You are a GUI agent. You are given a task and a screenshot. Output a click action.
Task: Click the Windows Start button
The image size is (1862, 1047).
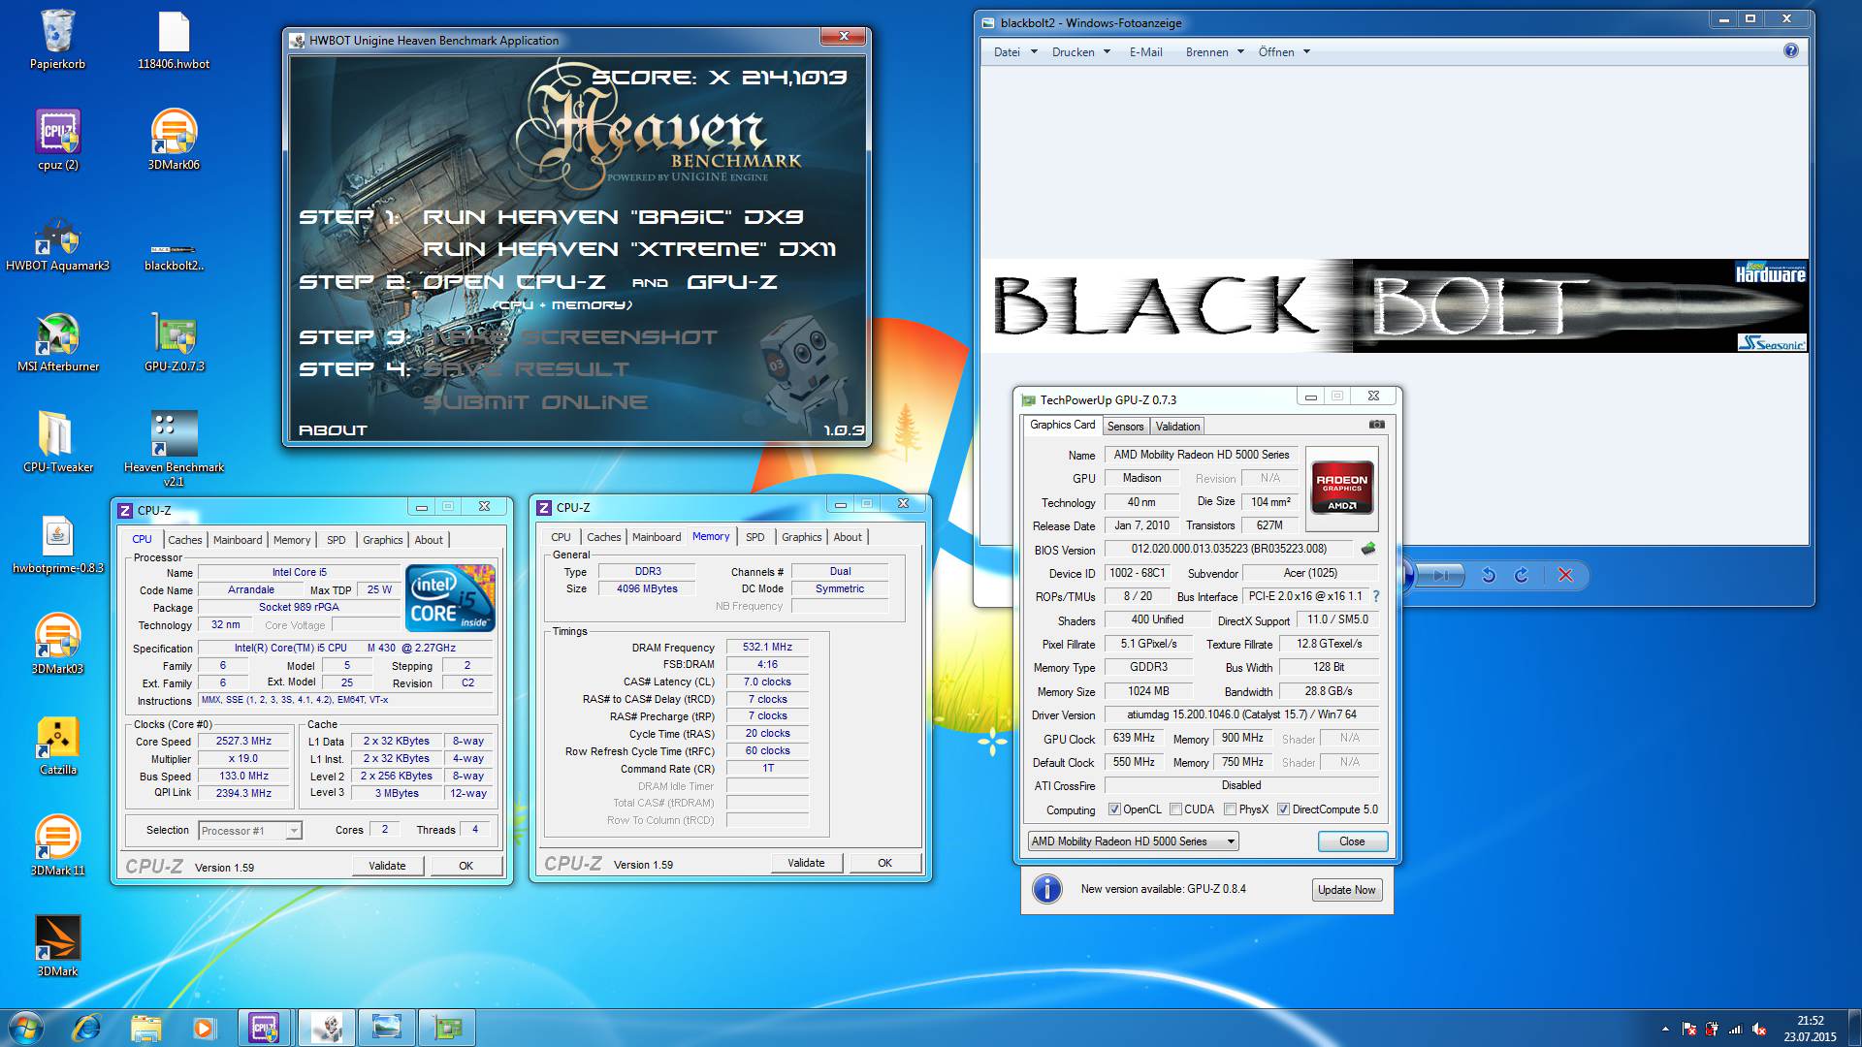click(26, 1027)
